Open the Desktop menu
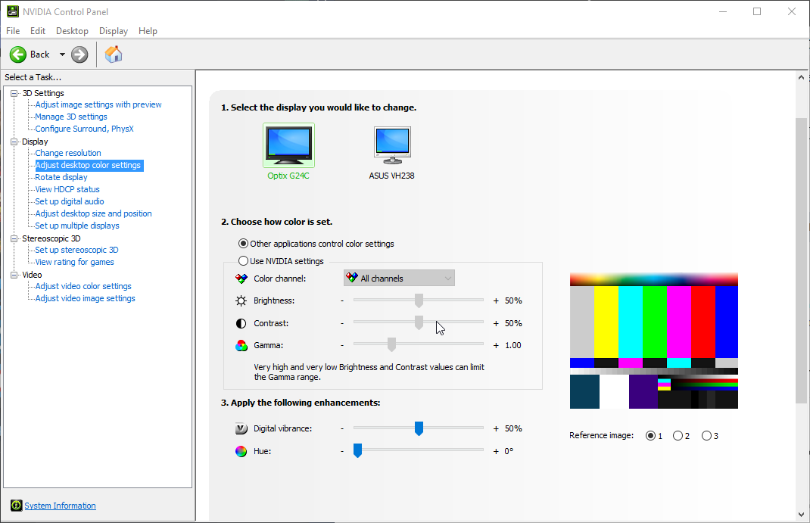 coord(72,31)
